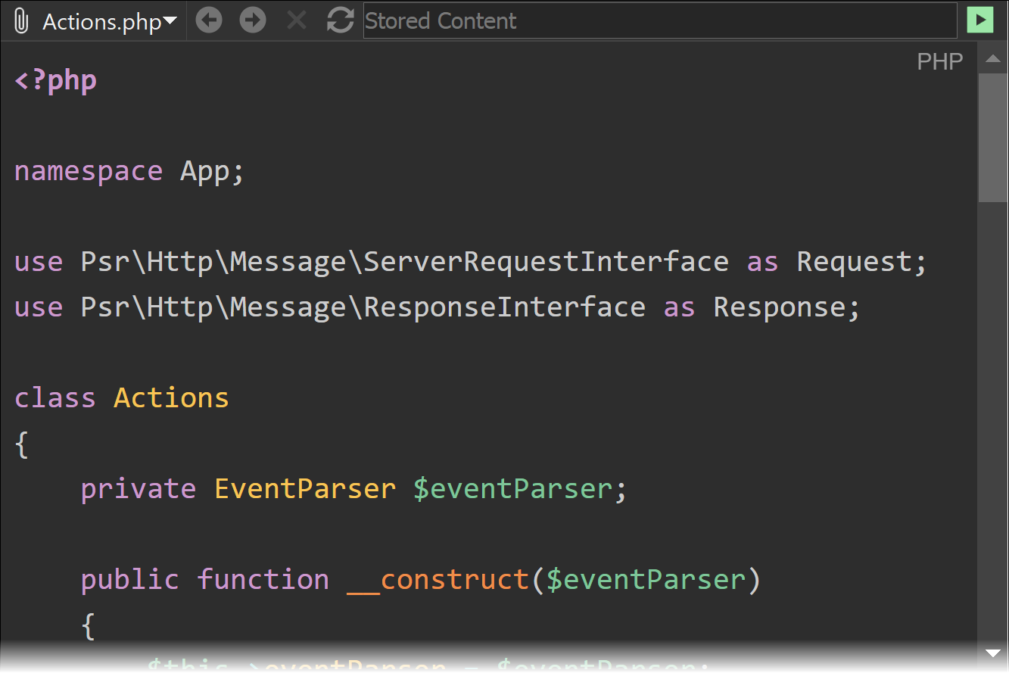Go forward with the right arrow button
The width and height of the screenshot is (1009, 673).
(253, 20)
